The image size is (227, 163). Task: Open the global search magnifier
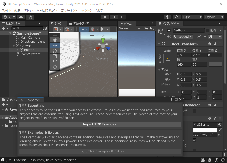[177, 17]
